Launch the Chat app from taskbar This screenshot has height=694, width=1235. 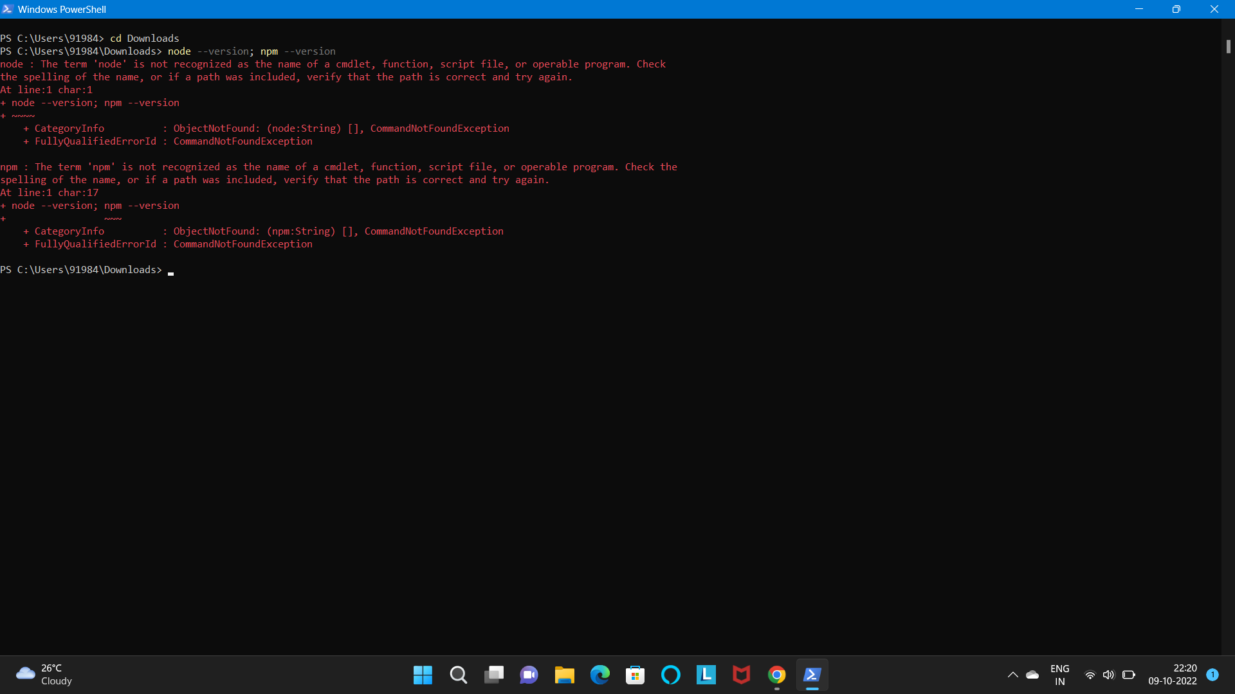pyautogui.click(x=529, y=675)
